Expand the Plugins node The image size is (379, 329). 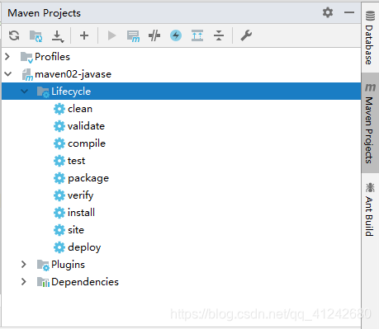pos(24,265)
